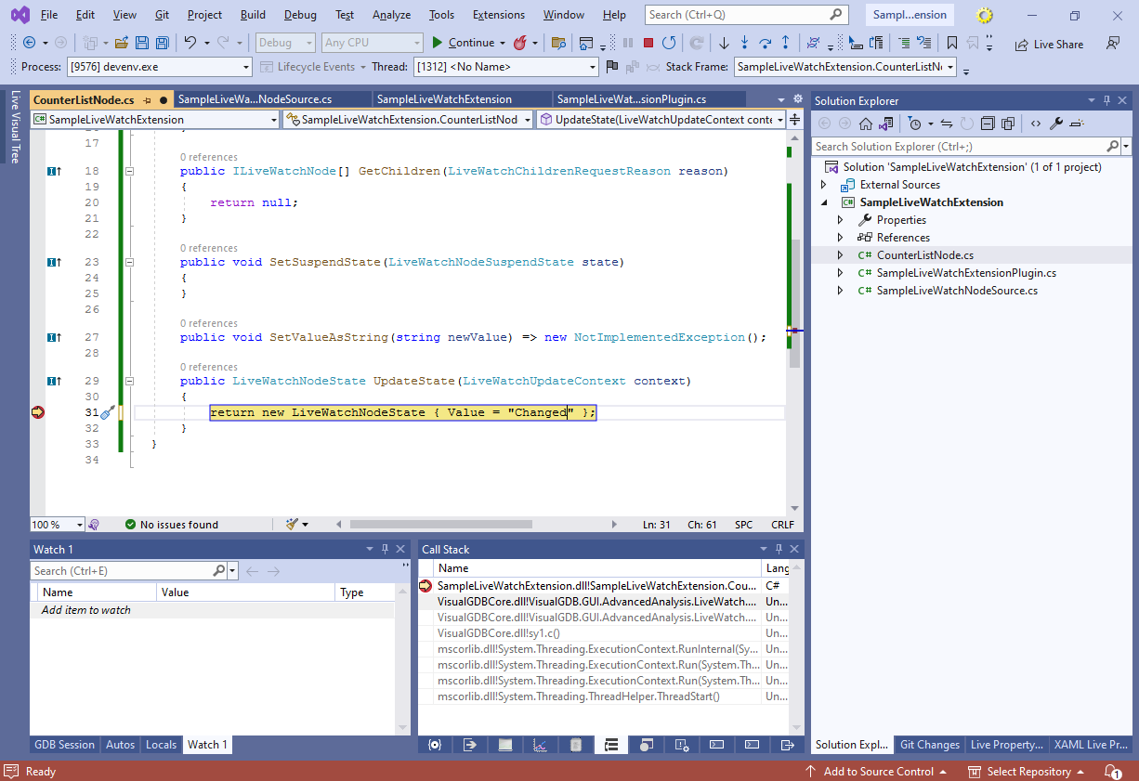Save the current file with disk icon
This screenshot has height=781, width=1139.
(142, 43)
